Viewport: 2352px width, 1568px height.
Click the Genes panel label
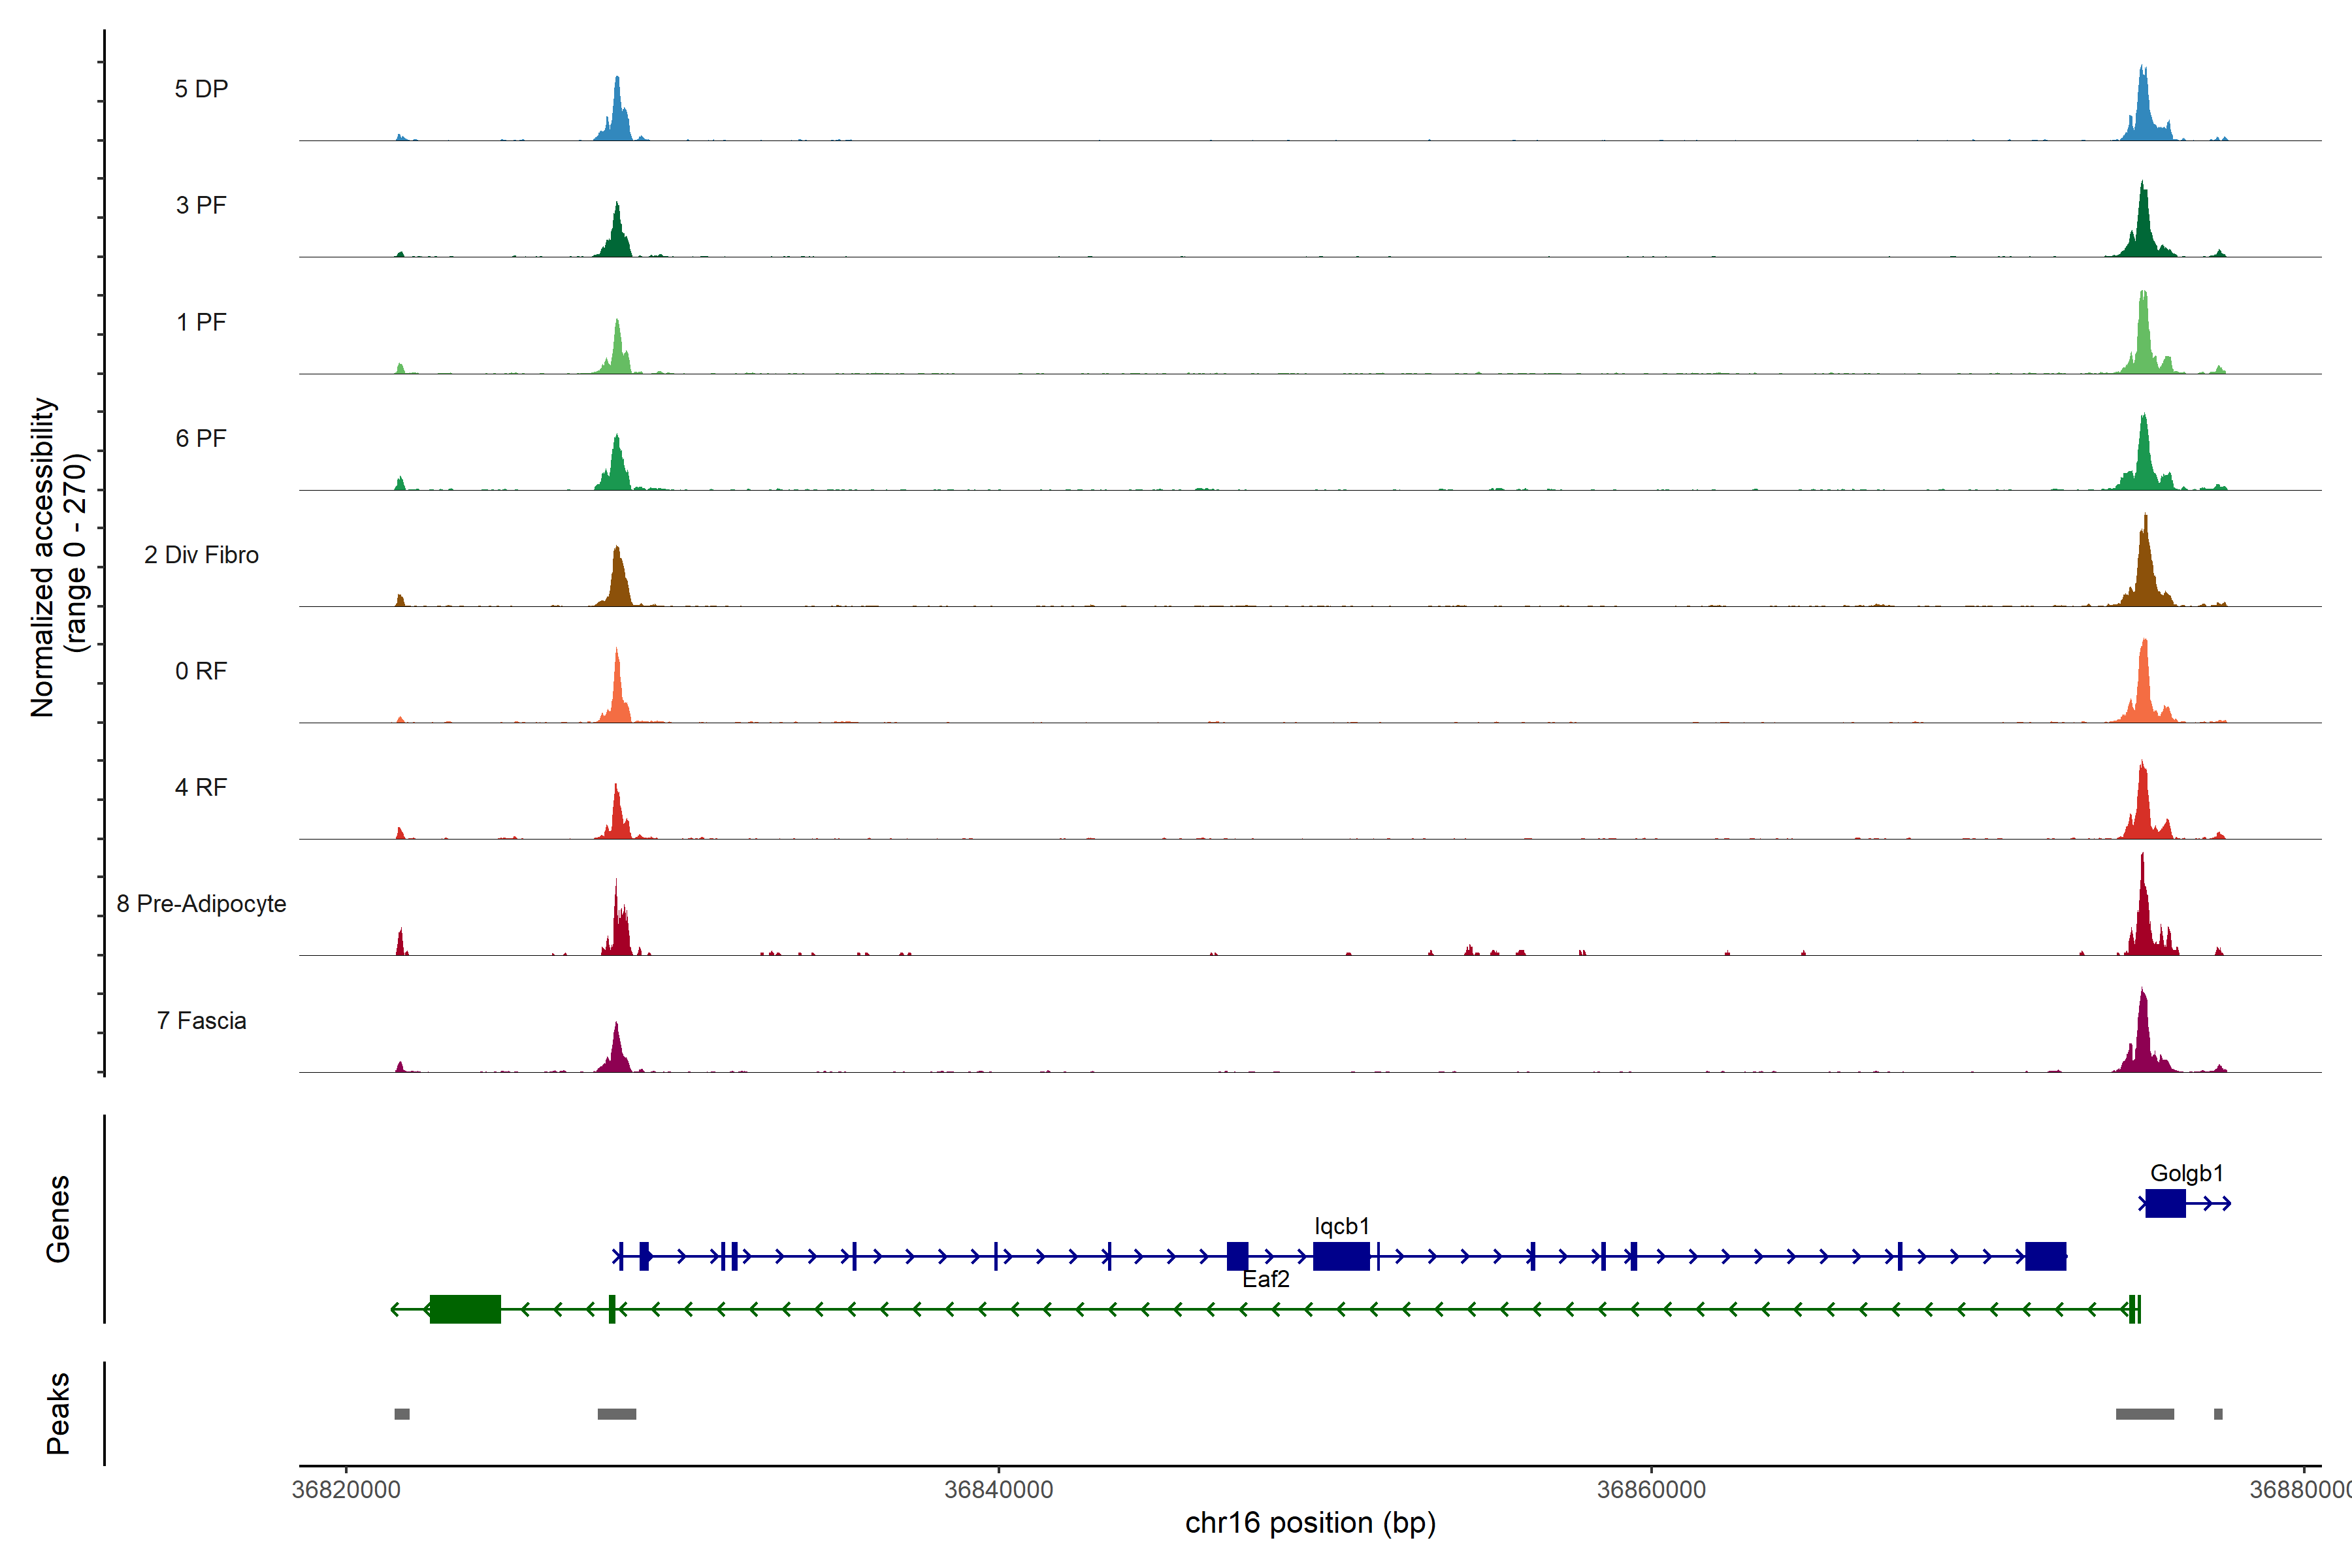tap(58, 1219)
